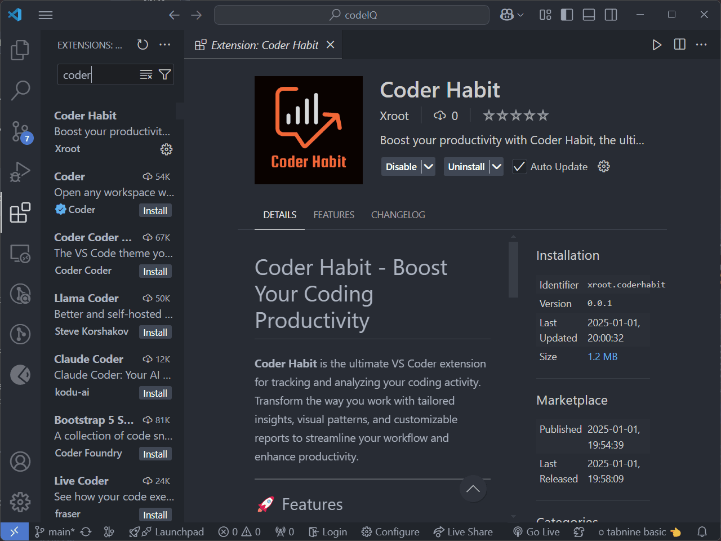Click the Xroot publisher link
The width and height of the screenshot is (721, 541).
[x=394, y=116]
